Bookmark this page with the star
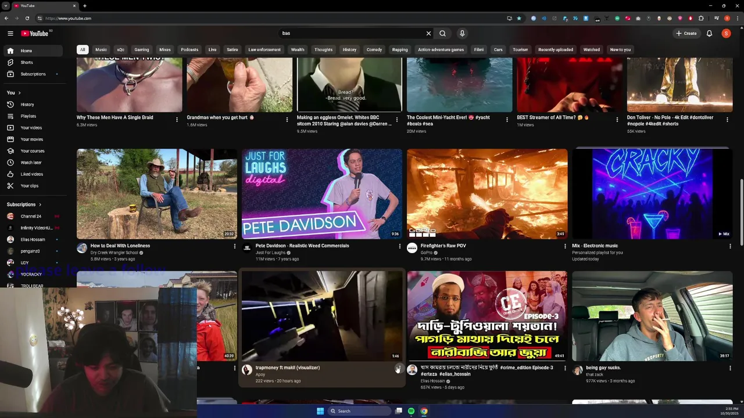The image size is (744, 418). coord(519,18)
